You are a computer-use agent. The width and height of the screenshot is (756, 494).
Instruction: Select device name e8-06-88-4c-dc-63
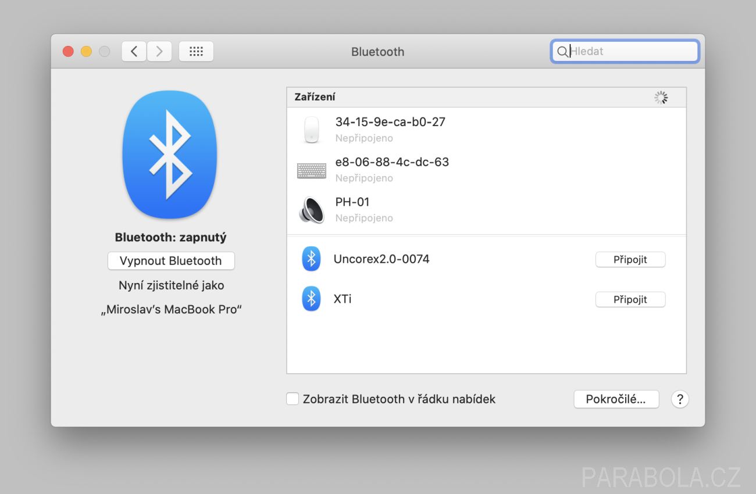pos(392,162)
